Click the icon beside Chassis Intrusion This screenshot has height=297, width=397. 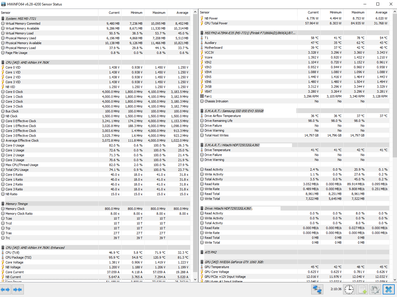pyautogui.click(x=202, y=101)
